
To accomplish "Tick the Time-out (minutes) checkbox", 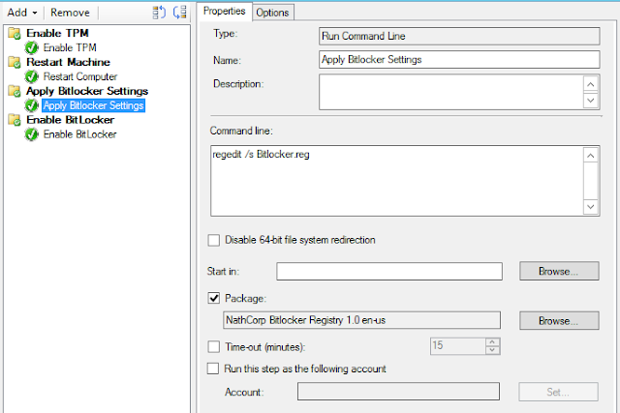I will 214,346.
